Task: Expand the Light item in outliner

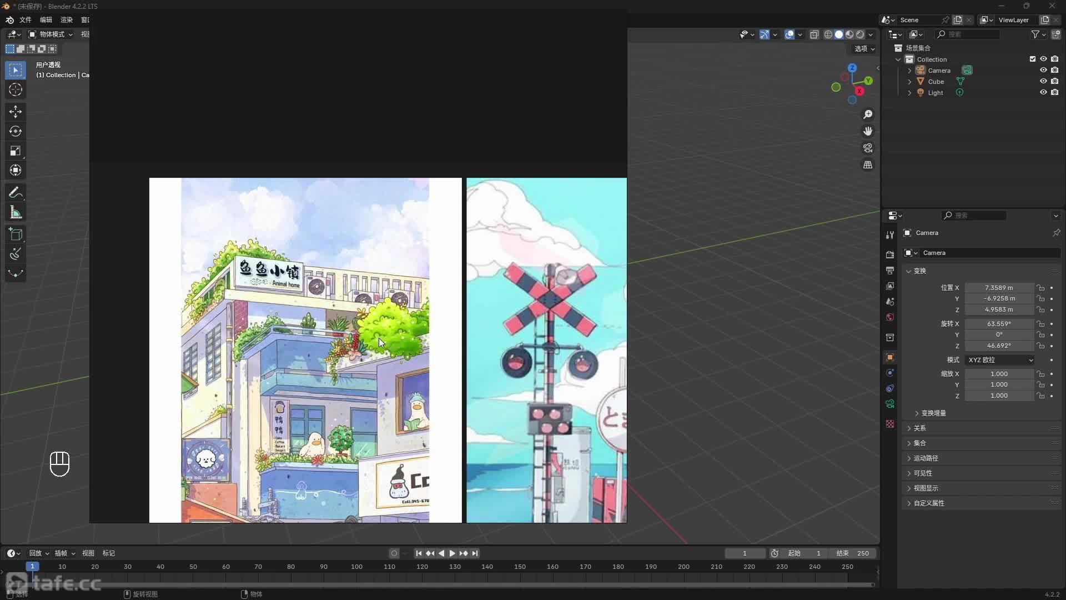Action: [909, 93]
